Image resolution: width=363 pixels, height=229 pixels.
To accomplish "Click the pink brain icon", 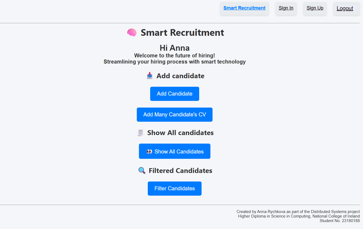I will click(132, 33).
